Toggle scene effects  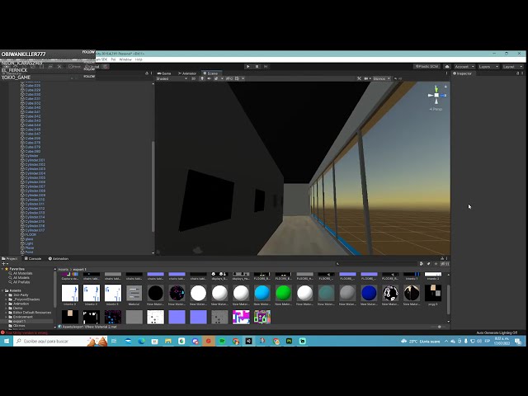[x=216, y=79]
